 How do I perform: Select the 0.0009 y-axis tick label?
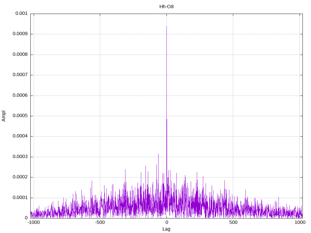pyautogui.click(x=20, y=34)
